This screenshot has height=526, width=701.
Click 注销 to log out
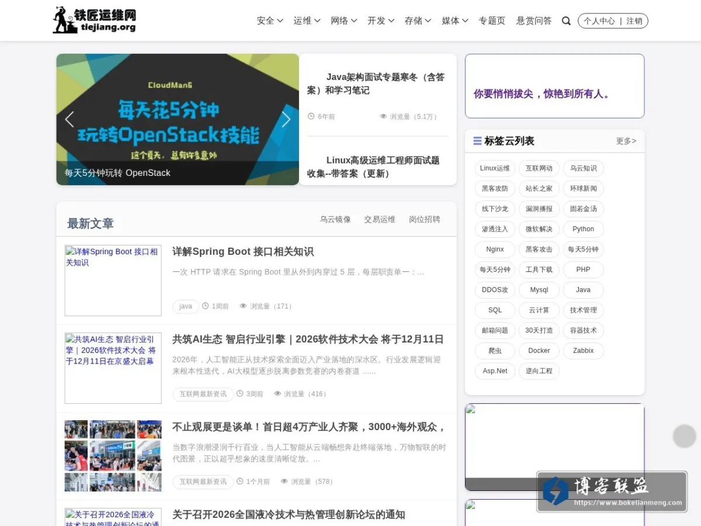tap(634, 21)
